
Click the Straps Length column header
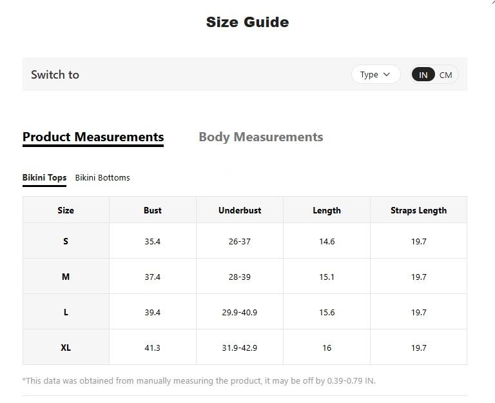(418, 210)
